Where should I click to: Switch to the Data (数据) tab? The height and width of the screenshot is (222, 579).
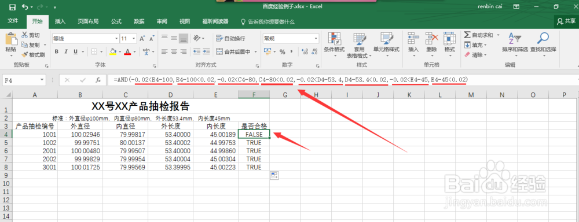pos(139,21)
